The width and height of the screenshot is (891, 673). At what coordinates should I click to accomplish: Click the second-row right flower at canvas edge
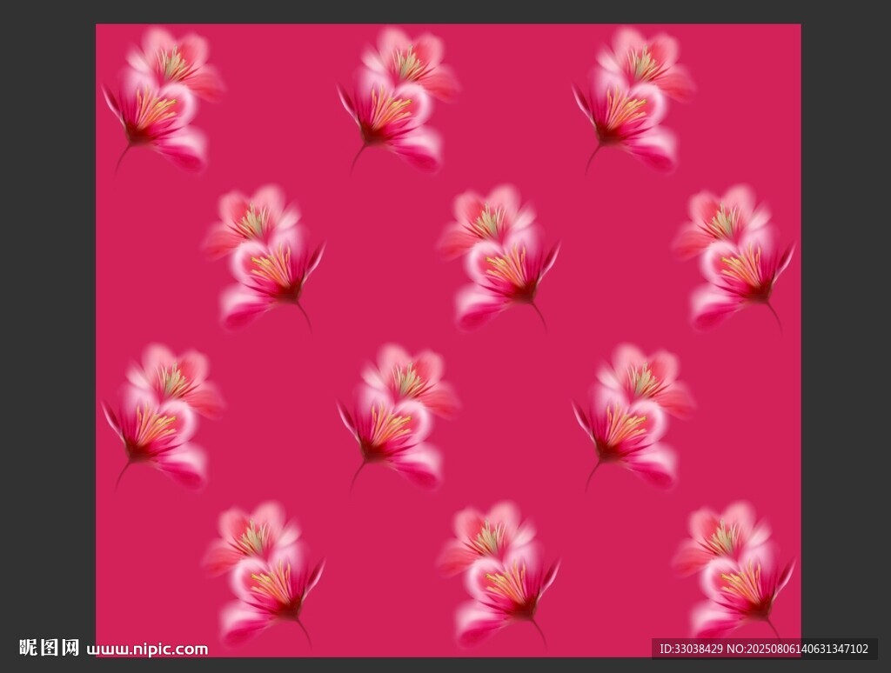[x=734, y=257]
